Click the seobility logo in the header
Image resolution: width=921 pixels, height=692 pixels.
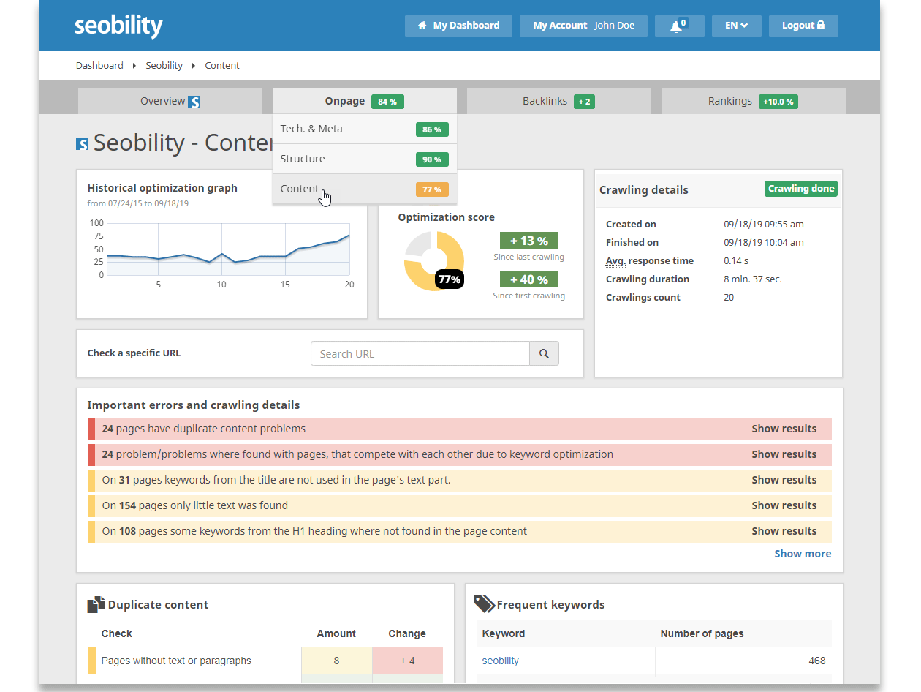click(x=118, y=26)
